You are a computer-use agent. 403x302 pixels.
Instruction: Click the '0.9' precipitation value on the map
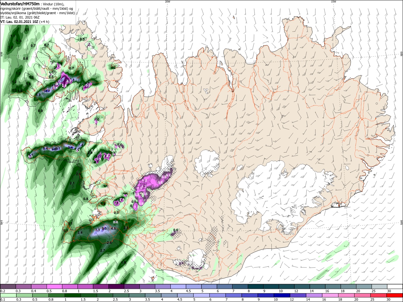coord(40,111)
